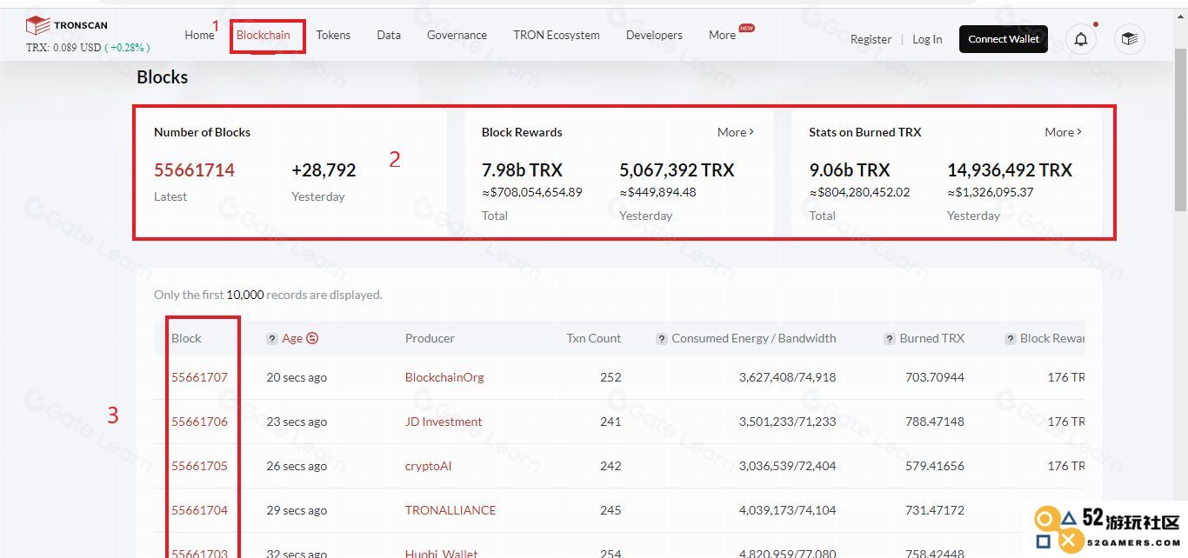Click energy value 3,036,539/72,404

[x=788, y=466]
